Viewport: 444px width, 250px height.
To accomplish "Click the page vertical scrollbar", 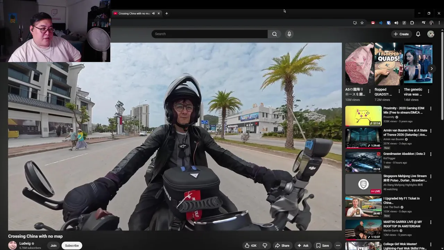I will [442, 76].
